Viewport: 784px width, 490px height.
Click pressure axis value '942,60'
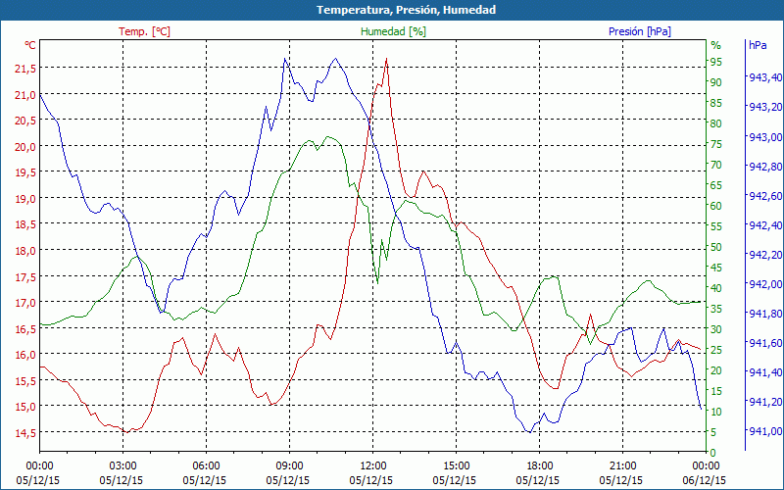pyautogui.click(x=765, y=195)
